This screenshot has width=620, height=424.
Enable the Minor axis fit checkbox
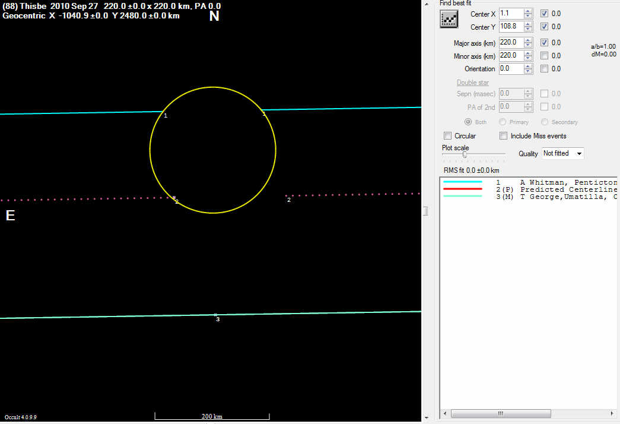click(545, 56)
